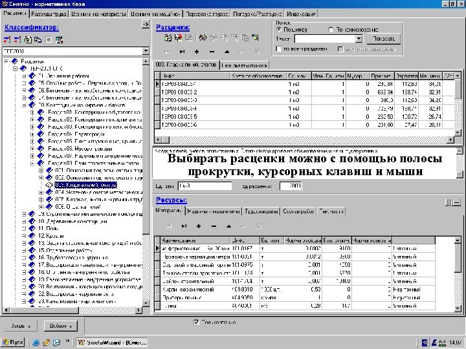Open the ТЕР-2001 base dropdown in the classifier
The image size is (466, 349).
tap(146, 51)
